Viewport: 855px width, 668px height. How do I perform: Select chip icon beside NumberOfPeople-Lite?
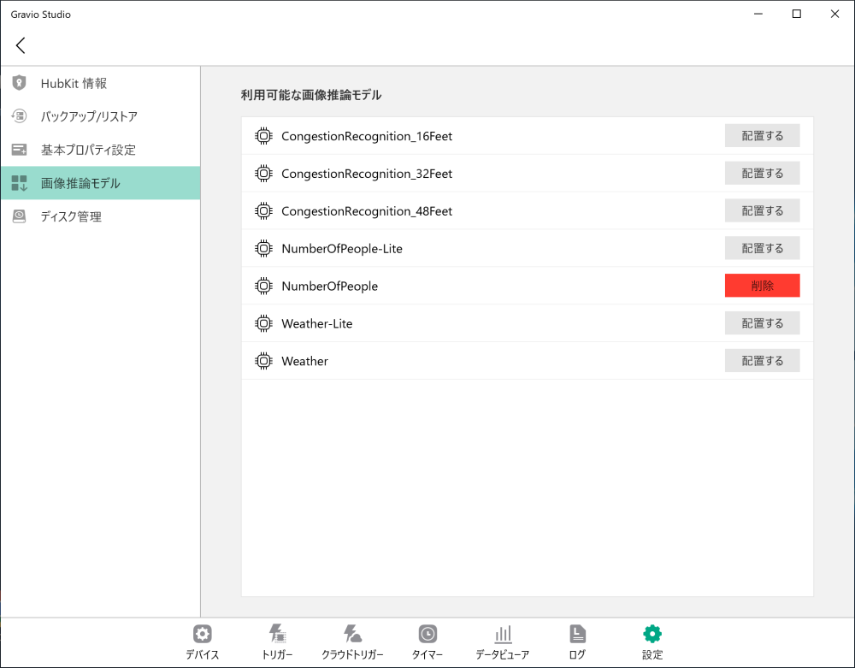point(263,249)
